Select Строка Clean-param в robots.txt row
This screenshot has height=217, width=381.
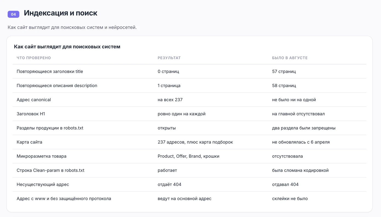pyautogui.click(x=189, y=170)
